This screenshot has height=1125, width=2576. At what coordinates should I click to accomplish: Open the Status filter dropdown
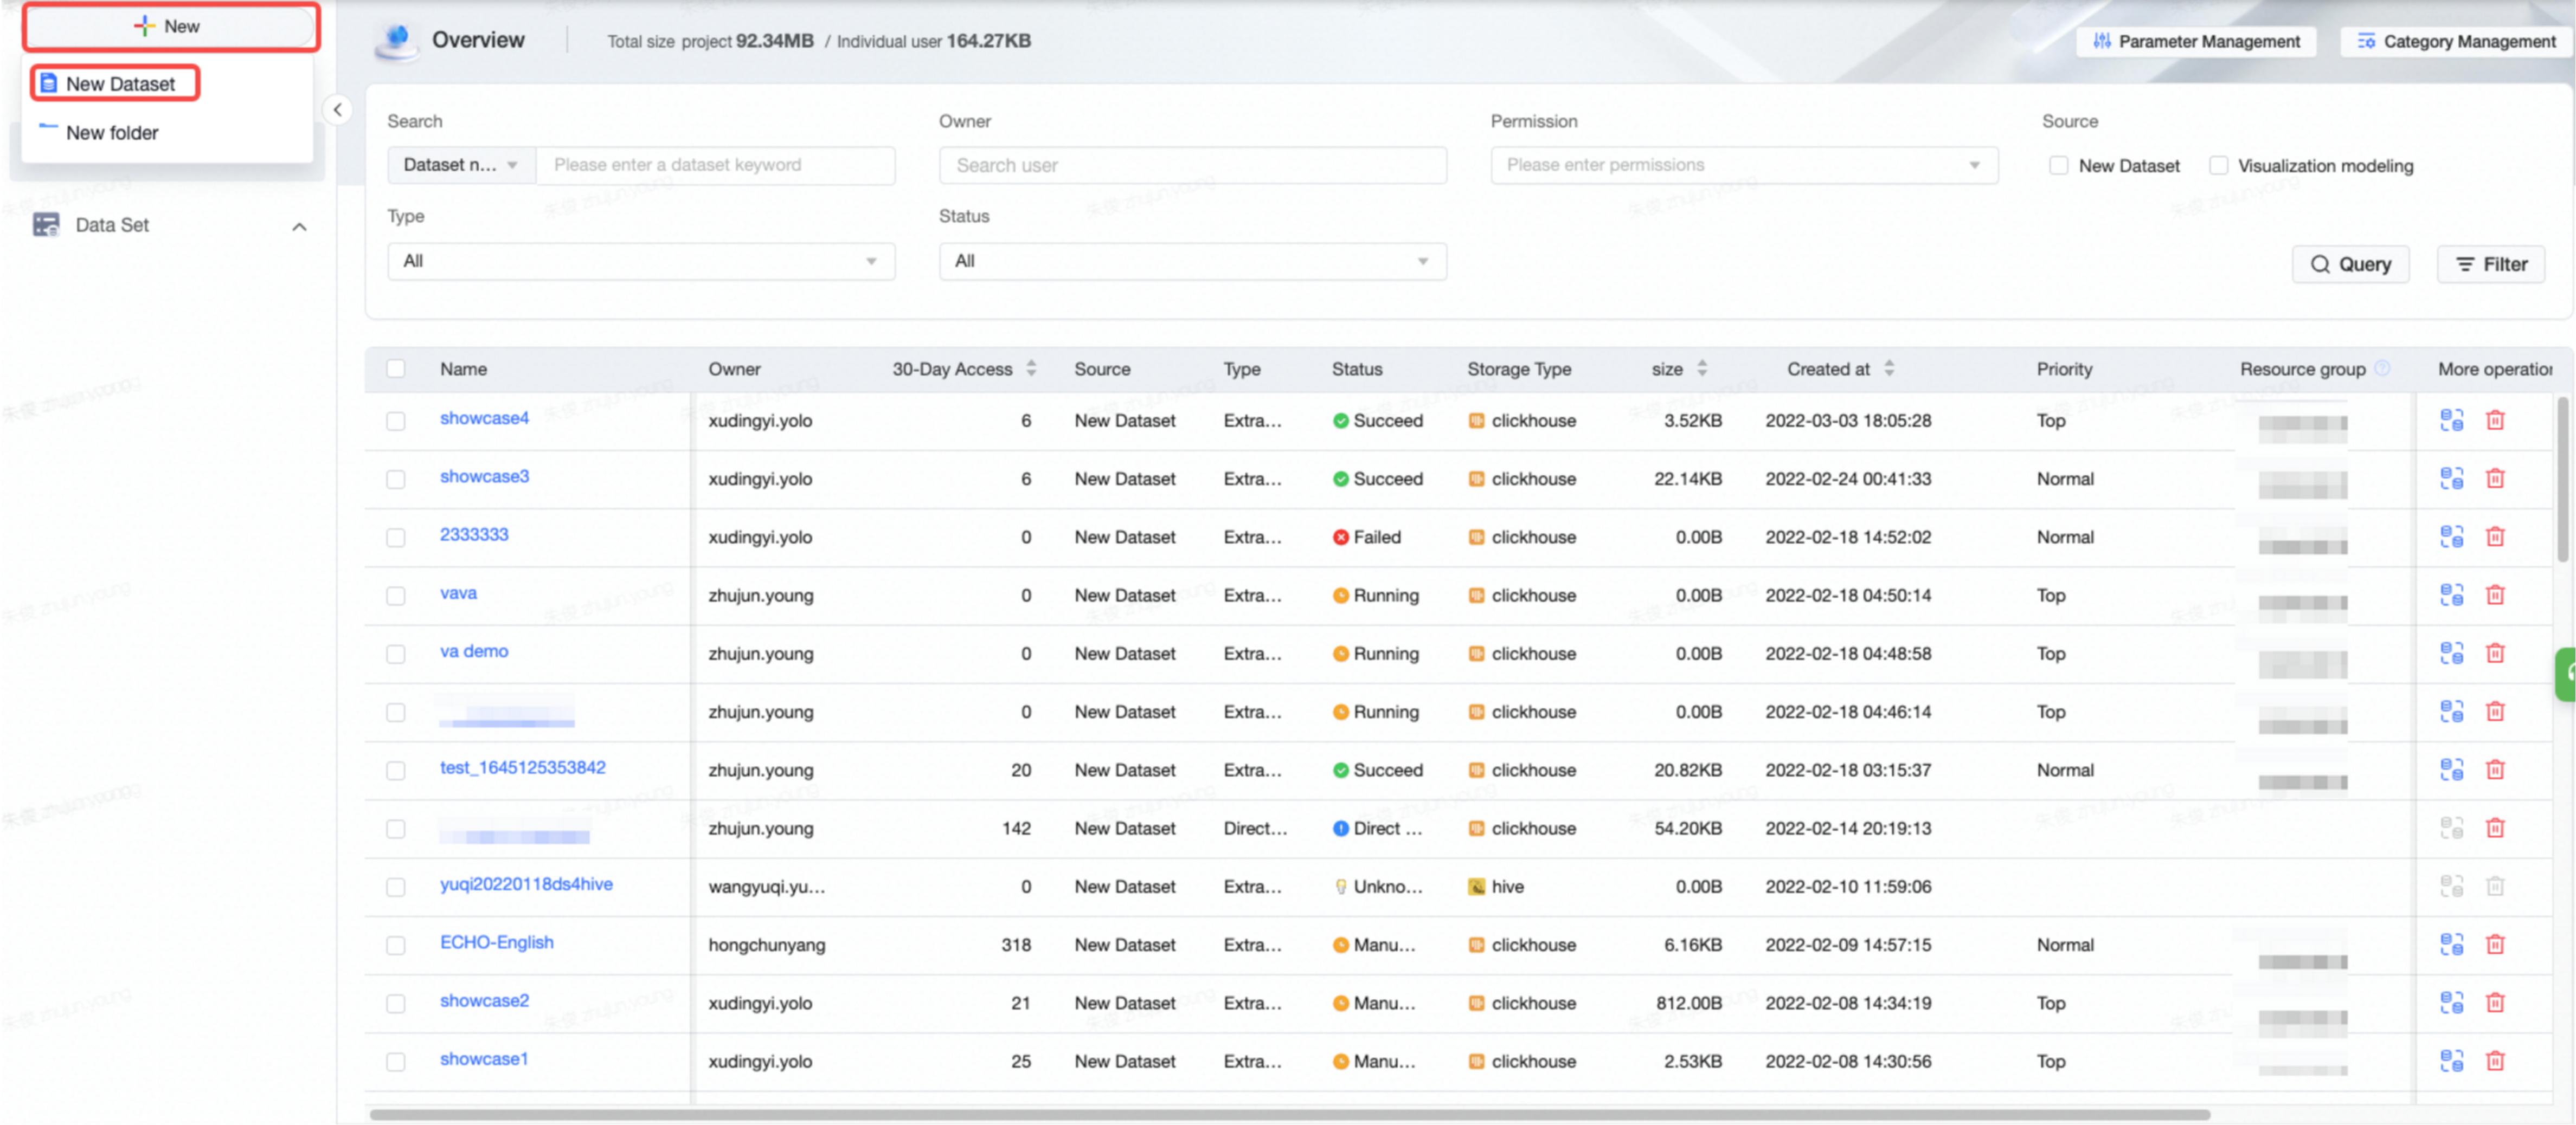[x=1192, y=261]
